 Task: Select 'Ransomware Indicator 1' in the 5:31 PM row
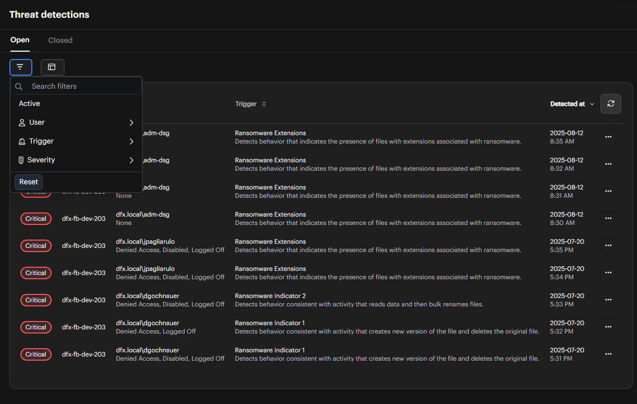(270, 350)
